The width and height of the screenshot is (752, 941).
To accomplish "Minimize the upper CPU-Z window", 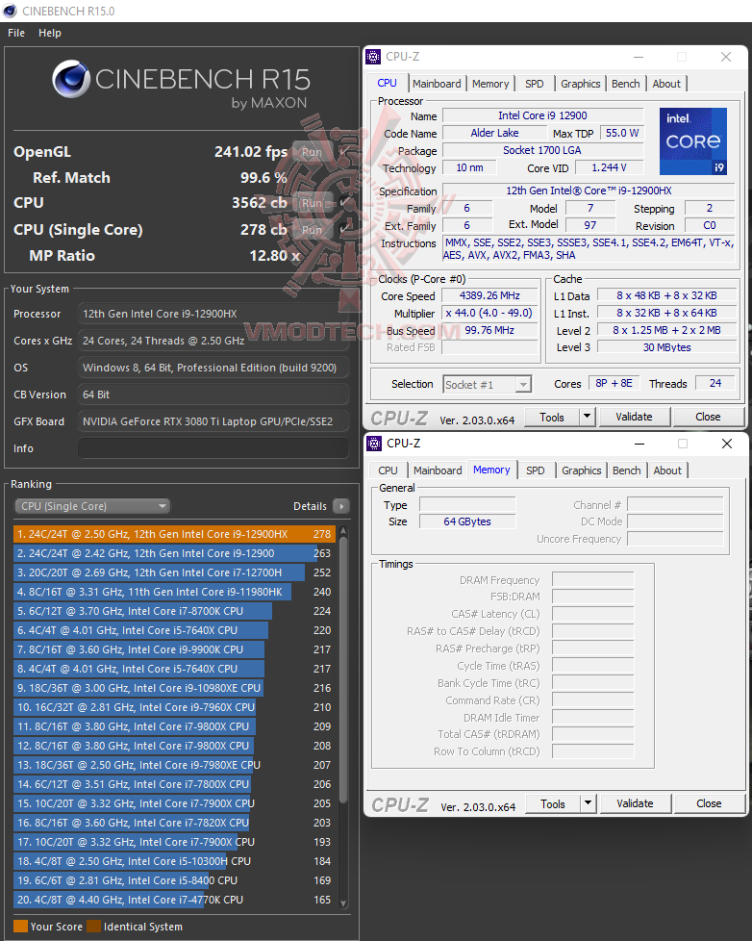I will [639, 57].
